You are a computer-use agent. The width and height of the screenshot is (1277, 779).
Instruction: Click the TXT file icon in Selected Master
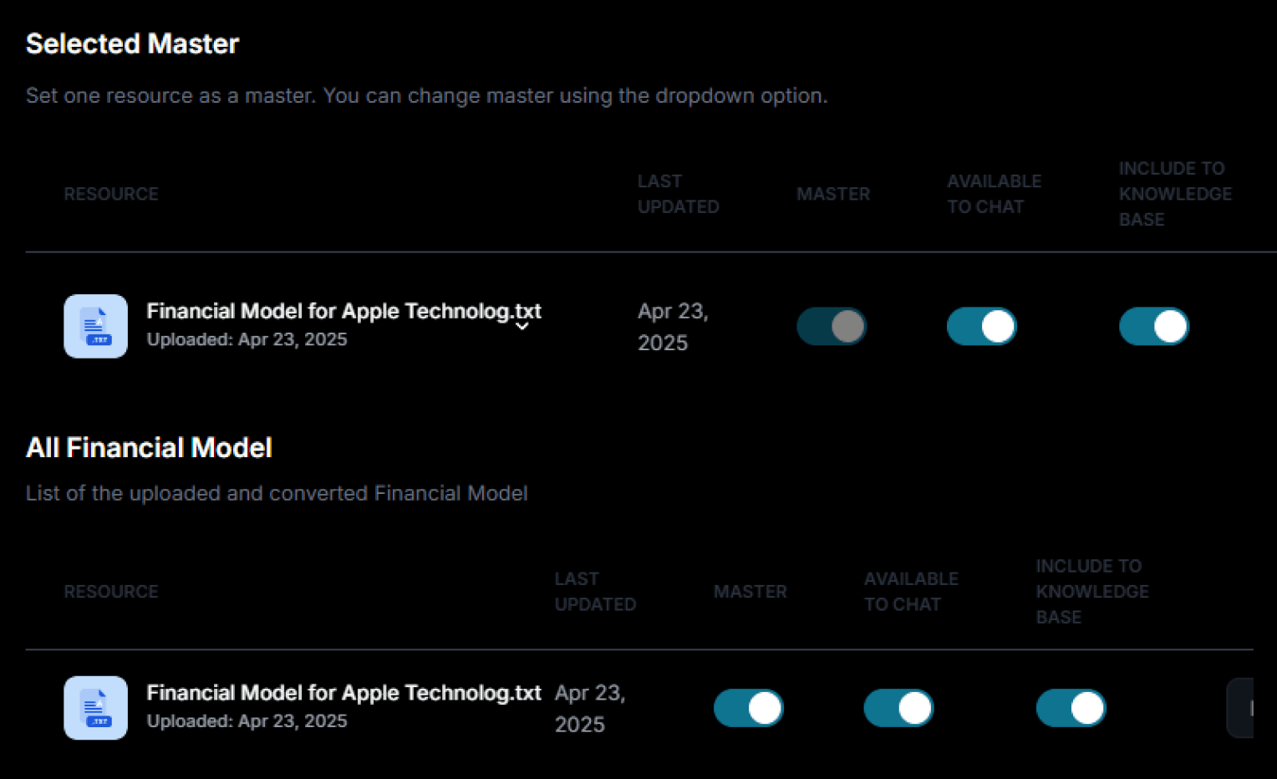(x=96, y=326)
